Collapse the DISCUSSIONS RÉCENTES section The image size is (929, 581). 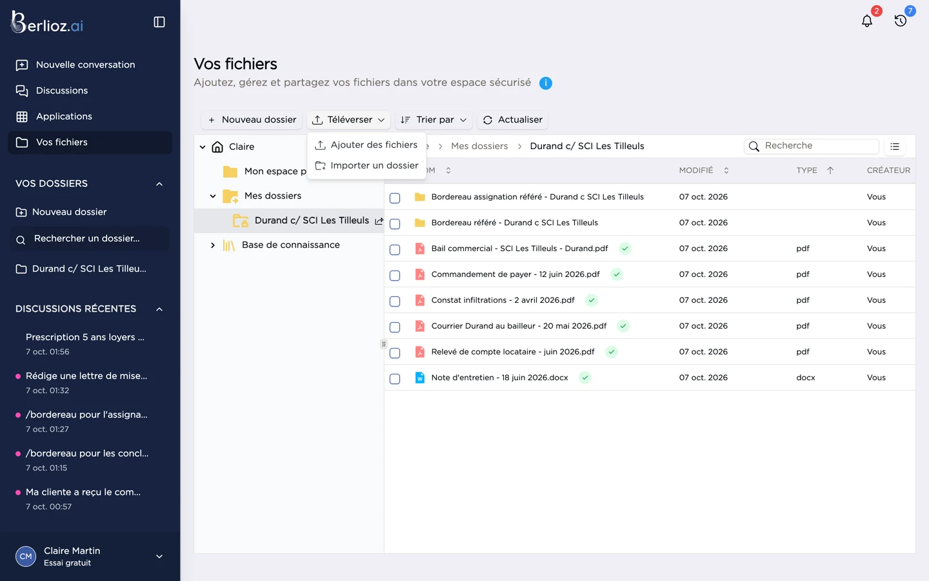[x=159, y=309]
